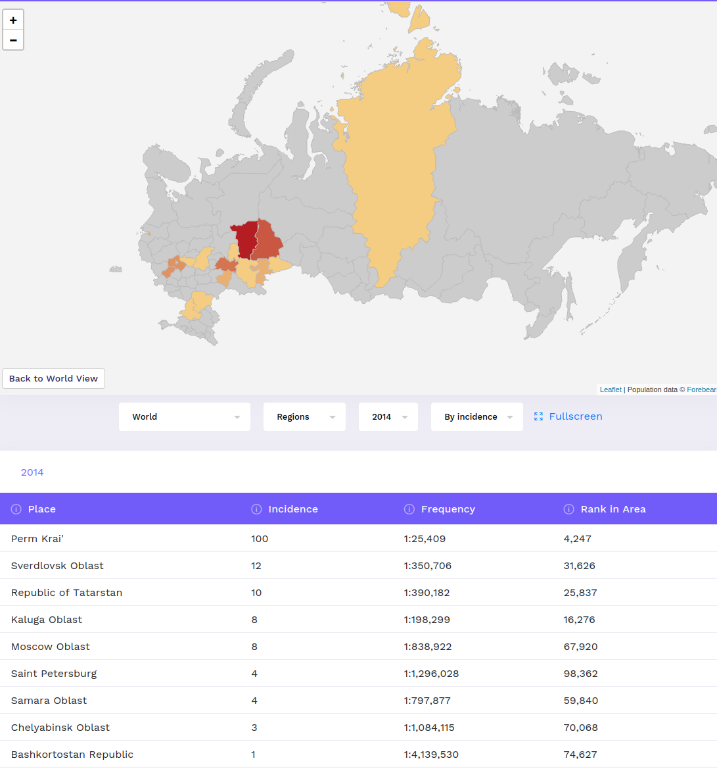Screen dimensions: 717x771
Task: Open the Regions dropdown
Action: tap(304, 417)
